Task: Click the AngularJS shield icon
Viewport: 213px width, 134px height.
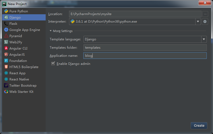Action: (x=6, y=54)
